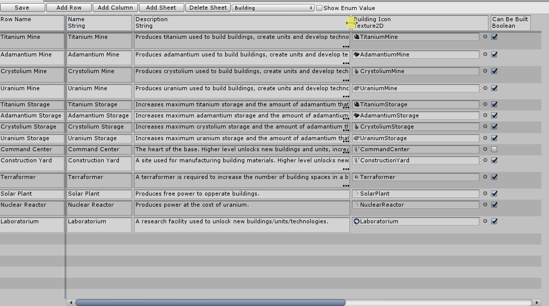Edit the Solar Plant description field
Image resolution: width=549 pixels, height=306 pixels.
coord(242,194)
